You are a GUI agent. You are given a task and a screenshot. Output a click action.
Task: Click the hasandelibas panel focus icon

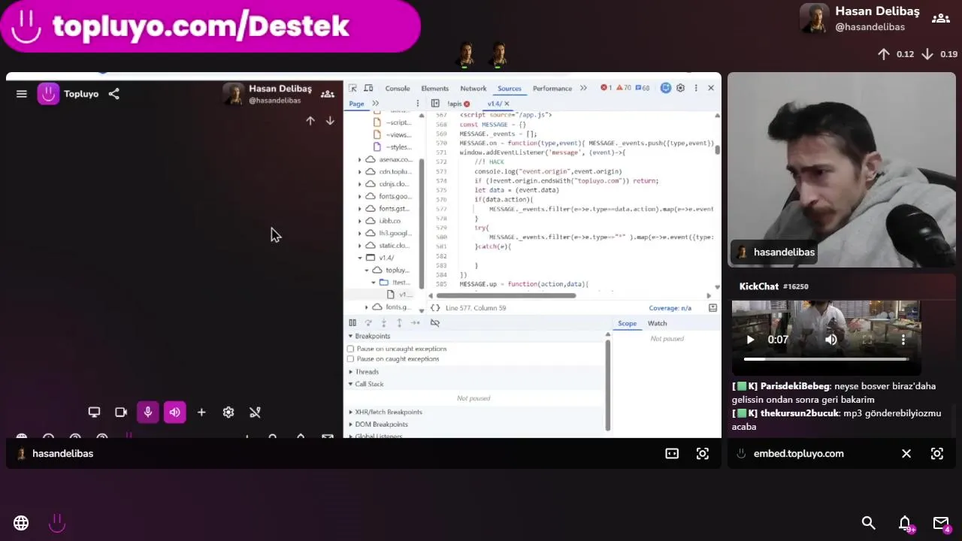(703, 454)
